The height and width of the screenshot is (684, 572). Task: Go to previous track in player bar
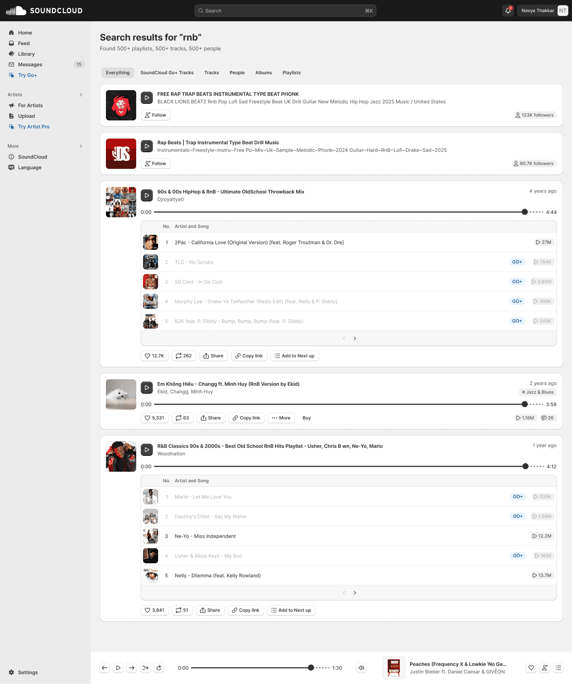(x=104, y=668)
